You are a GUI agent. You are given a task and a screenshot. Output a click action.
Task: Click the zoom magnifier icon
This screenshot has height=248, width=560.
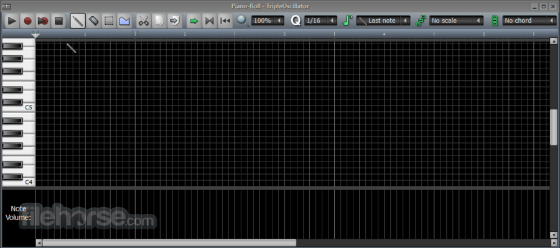(x=243, y=21)
